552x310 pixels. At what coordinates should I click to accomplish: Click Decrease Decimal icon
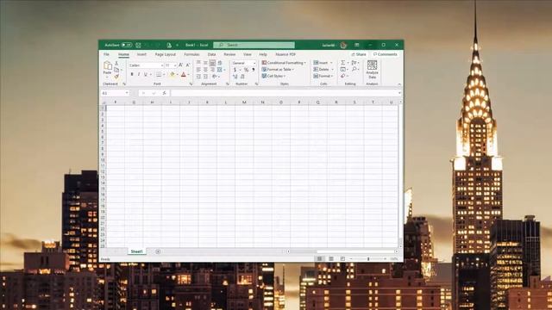pos(242,77)
